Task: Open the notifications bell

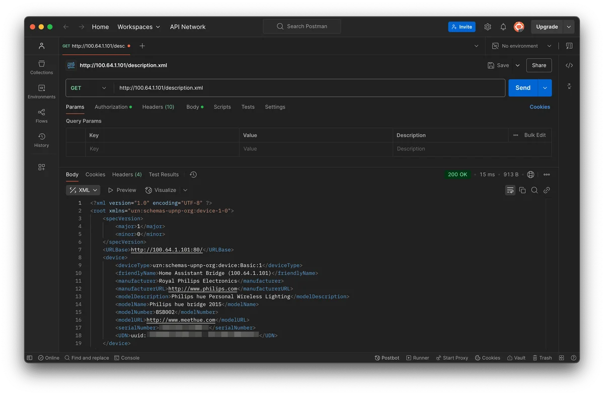Action: coord(503,27)
